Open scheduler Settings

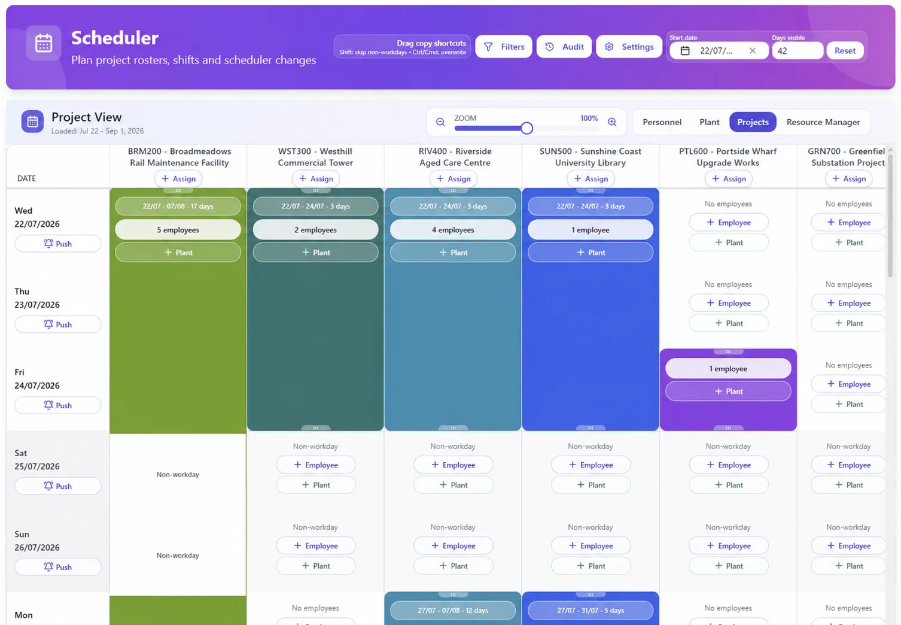[629, 47]
